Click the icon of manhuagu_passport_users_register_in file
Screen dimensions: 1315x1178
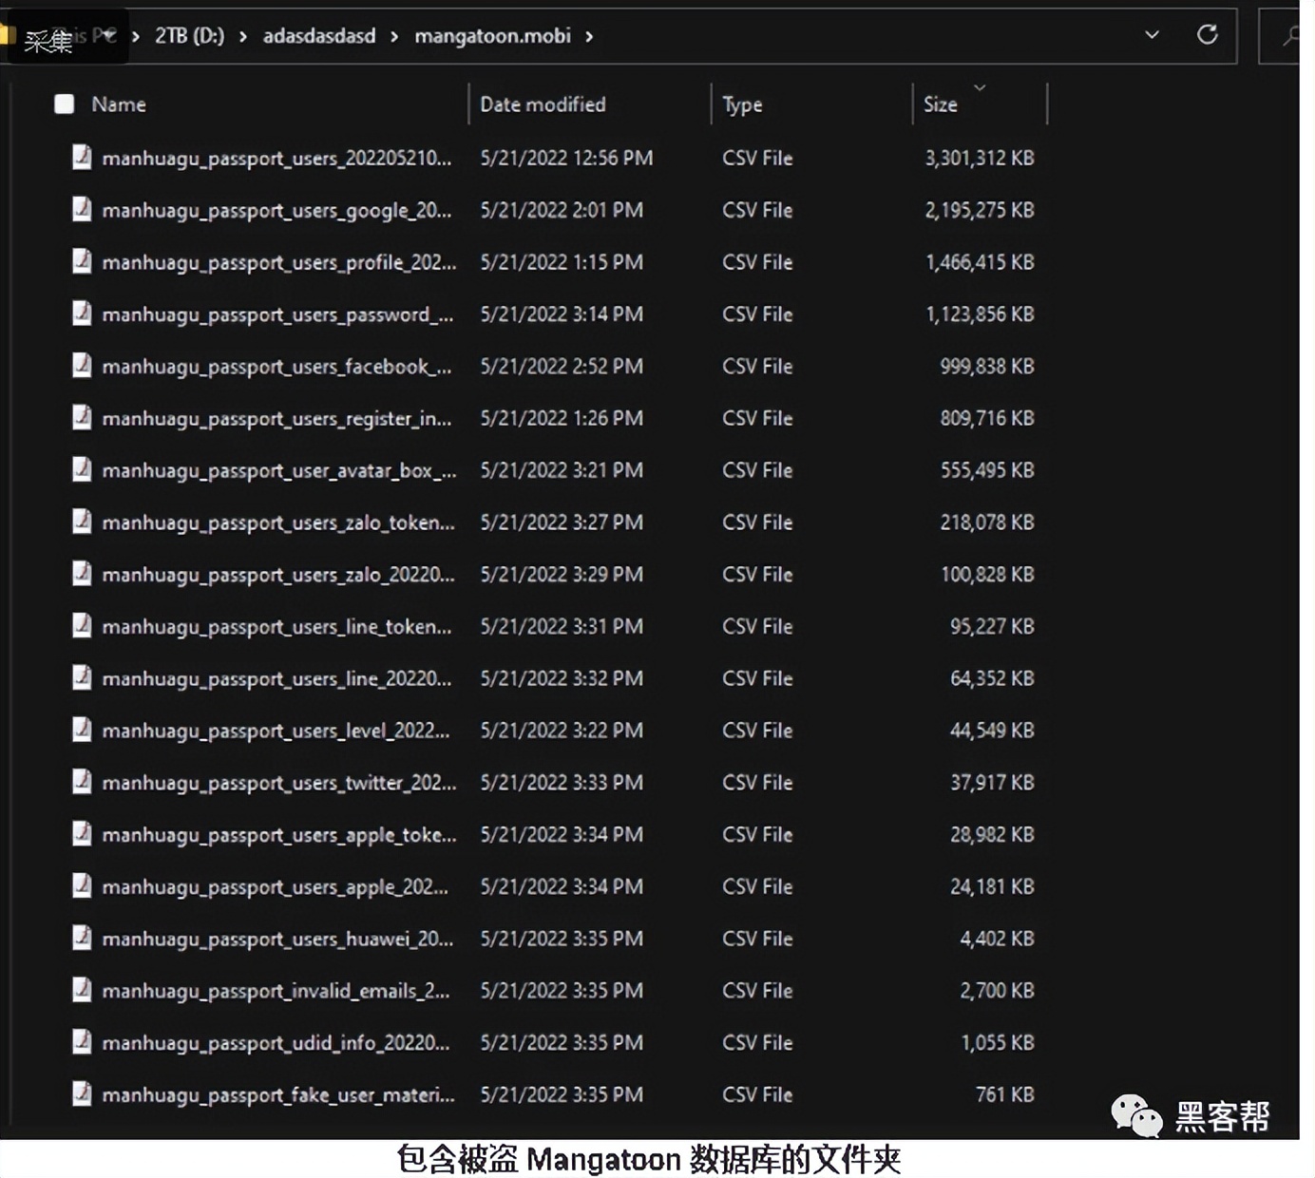coord(83,417)
